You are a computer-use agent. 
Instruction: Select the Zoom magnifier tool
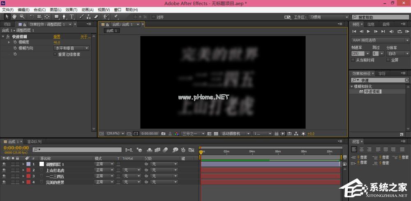point(22,17)
